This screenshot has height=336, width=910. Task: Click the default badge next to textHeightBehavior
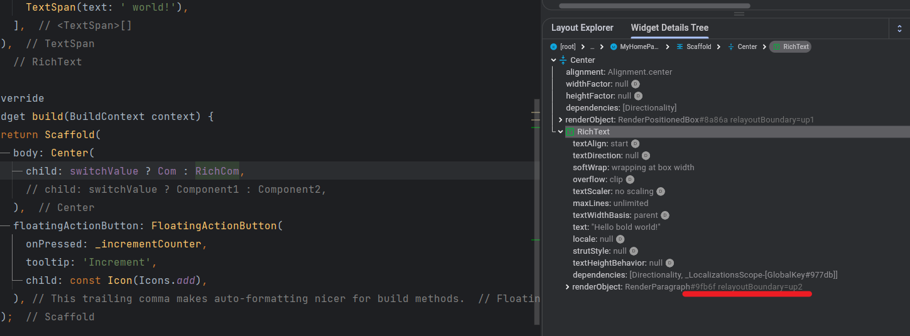click(669, 263)
